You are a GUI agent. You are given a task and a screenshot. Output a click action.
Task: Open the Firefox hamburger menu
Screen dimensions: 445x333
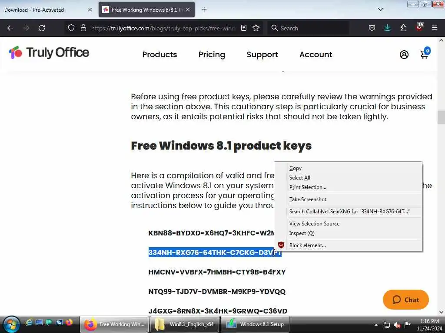pyautogui.click(x=435, y=28)
